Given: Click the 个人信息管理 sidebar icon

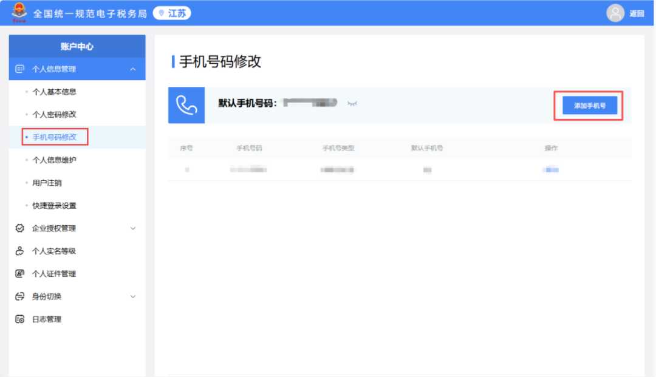Looking at the screenshot, I should 19,69.
